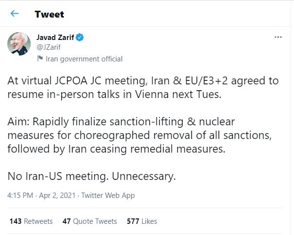The width and height of the screenshot is (294, 235).
Task: Click the back arrow icon
Action: pyautogui.click(x=15, y=14)
